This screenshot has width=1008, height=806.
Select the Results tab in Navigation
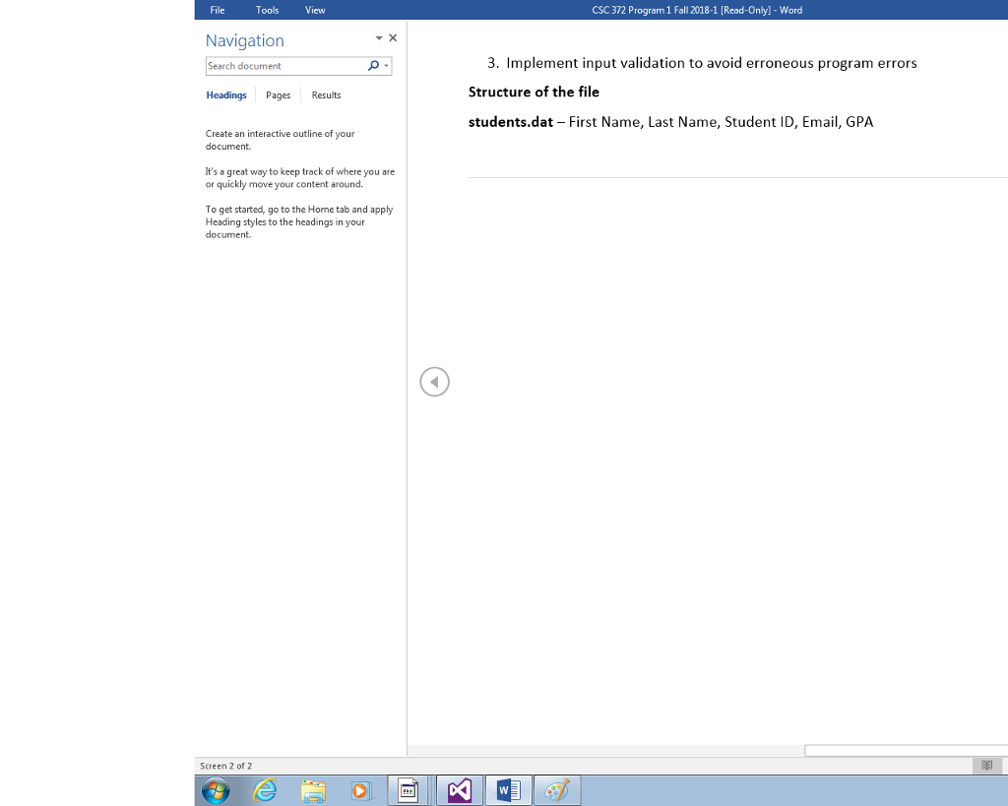pos(326,94)
